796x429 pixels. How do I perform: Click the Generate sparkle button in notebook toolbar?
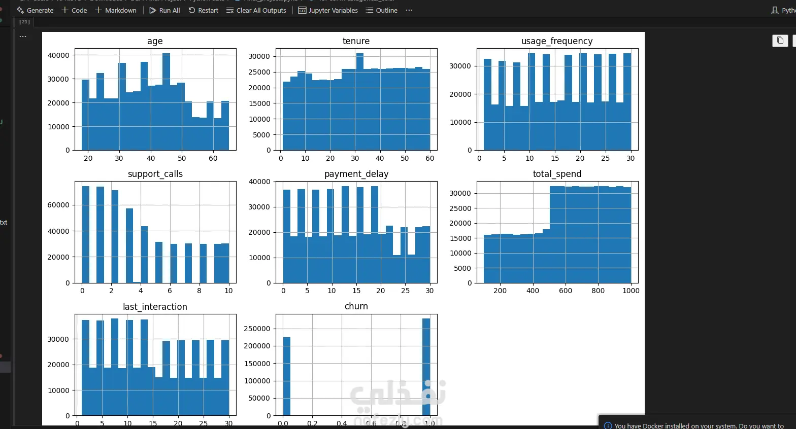click(x=35, y=10)
